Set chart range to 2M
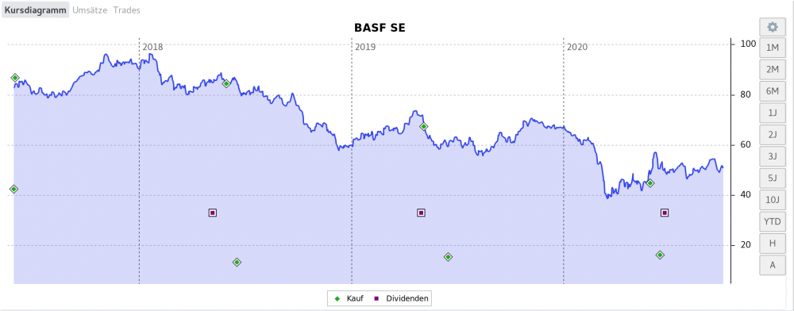 [773, 70]
